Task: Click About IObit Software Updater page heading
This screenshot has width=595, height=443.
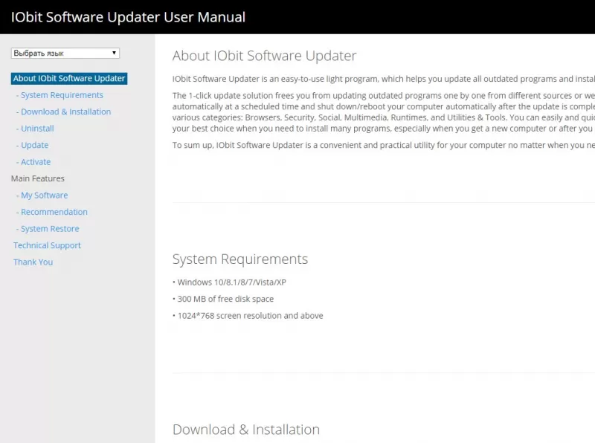Action: pyautogui.click(x=265, y=56)
